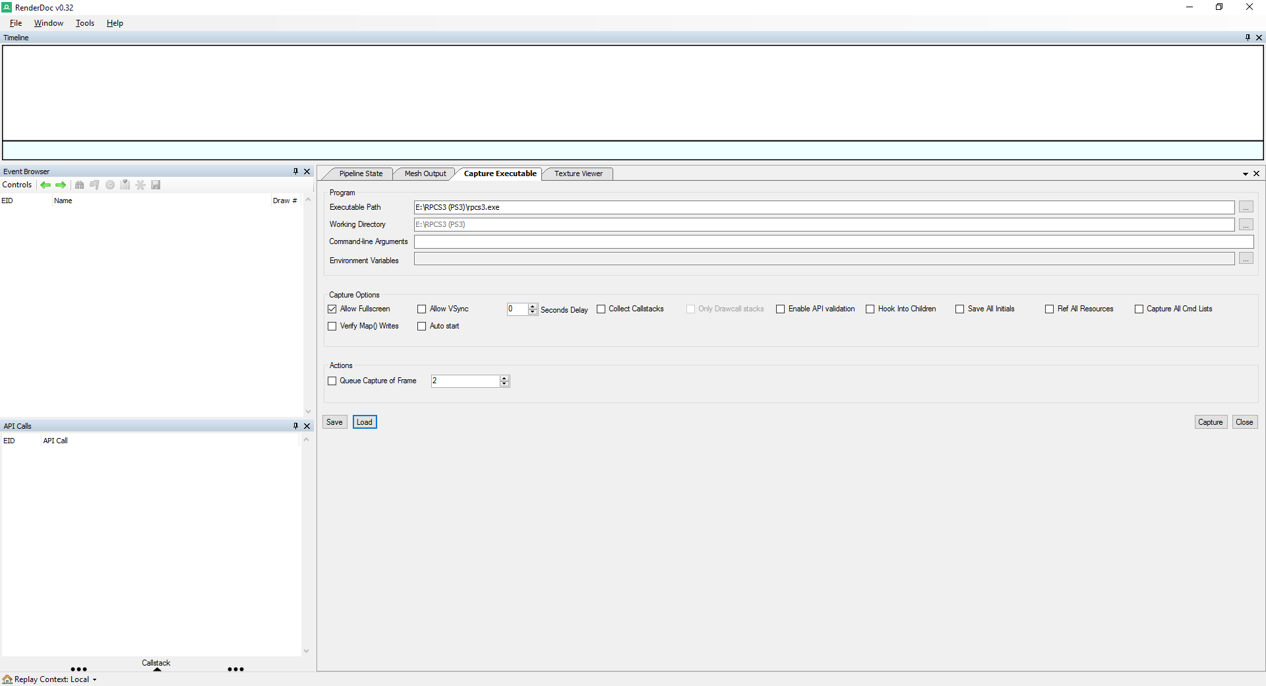This screenshot has width=1266, height=686.
Task: Open the tab list dropdown arrow
Action: coord(1245,174)
